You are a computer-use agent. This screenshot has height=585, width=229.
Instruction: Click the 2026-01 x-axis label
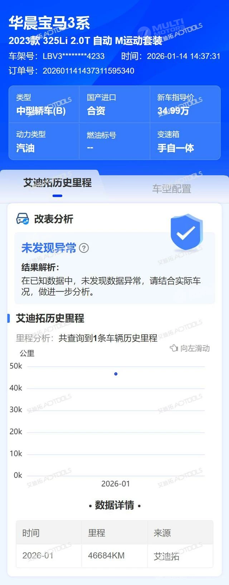[x=116, y=484]
